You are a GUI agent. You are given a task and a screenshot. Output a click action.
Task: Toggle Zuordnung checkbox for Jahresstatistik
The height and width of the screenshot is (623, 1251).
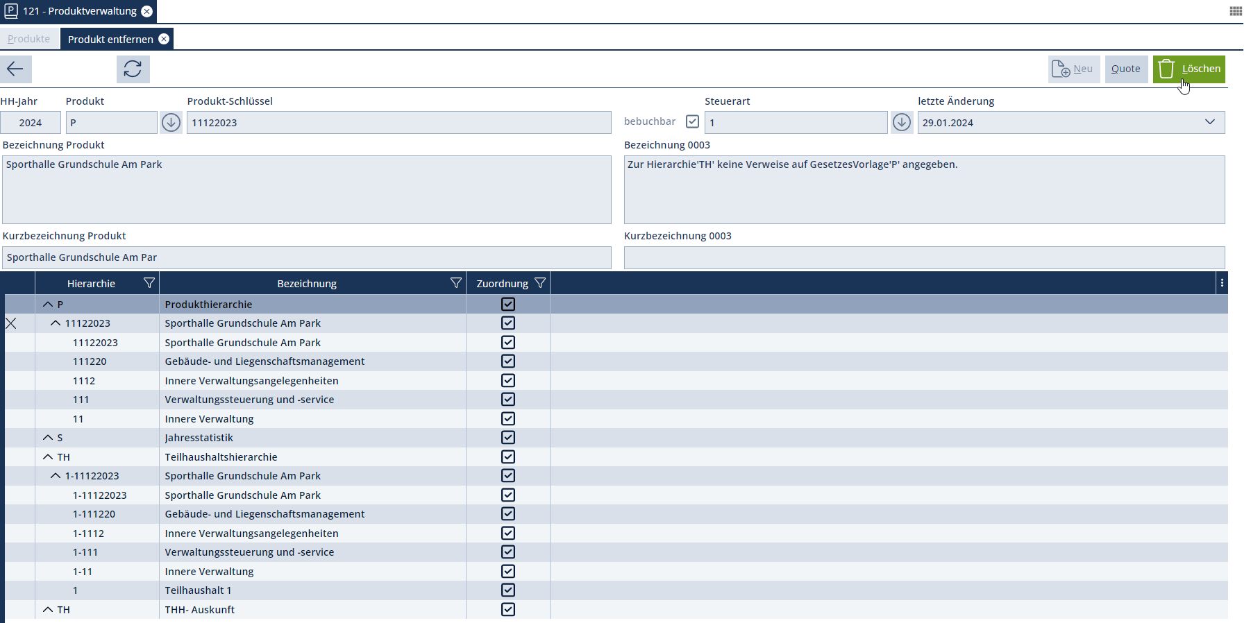tap(508, 438)
